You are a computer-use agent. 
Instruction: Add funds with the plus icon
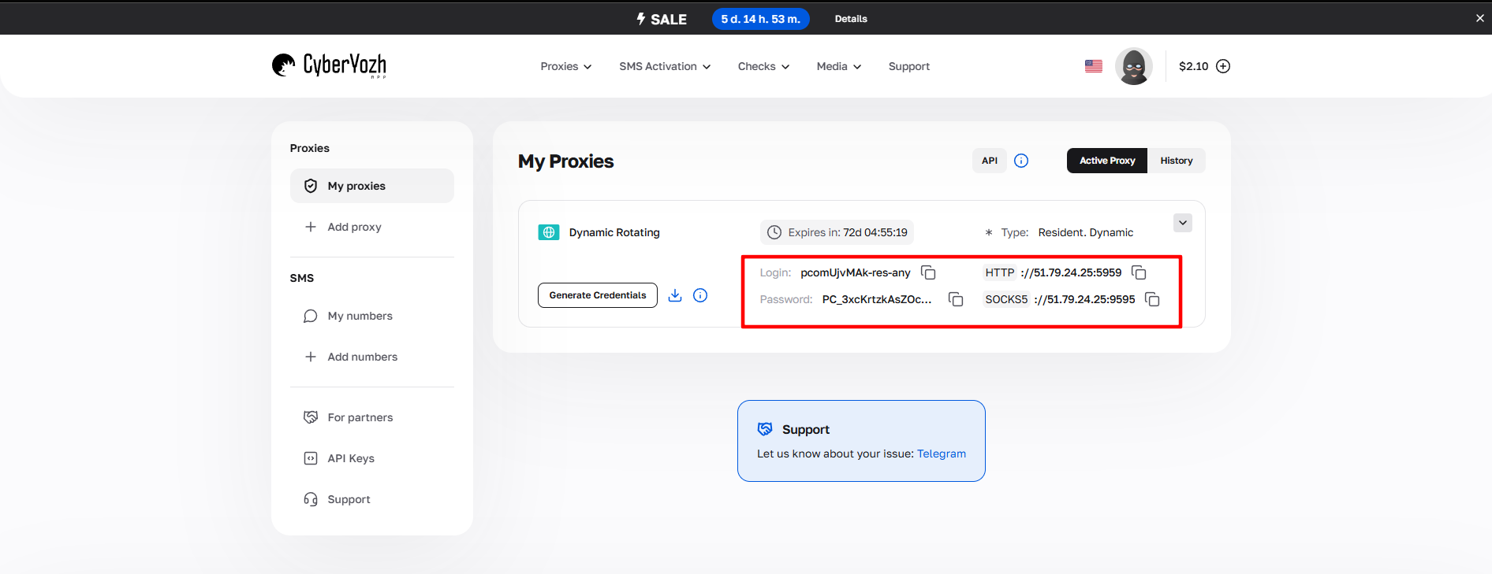[x=1223, y=66]
